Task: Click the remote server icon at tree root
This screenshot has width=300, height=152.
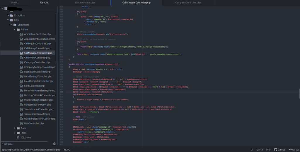Action: coord(6,9)
